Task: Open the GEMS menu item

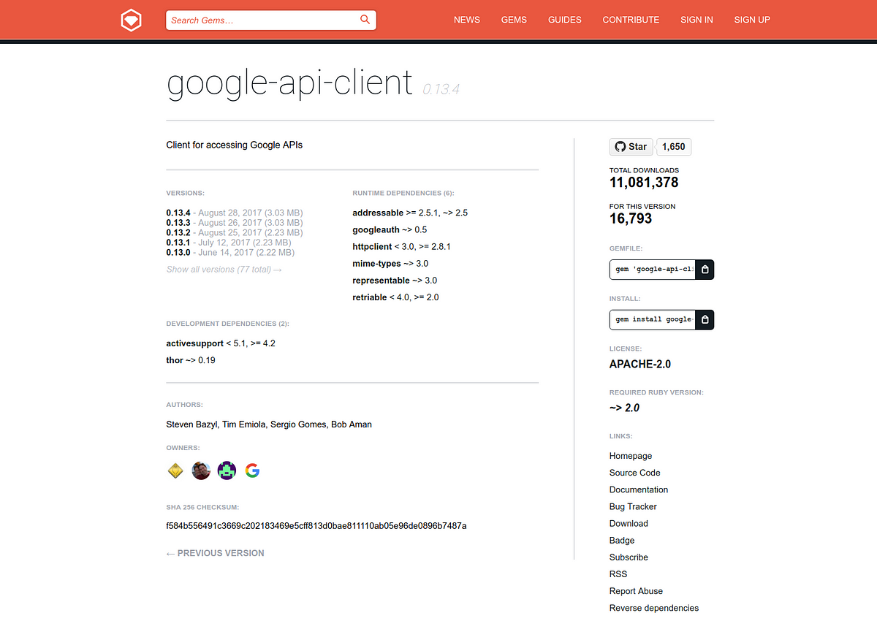Action: pyautogui.click(x=514, y=20)
